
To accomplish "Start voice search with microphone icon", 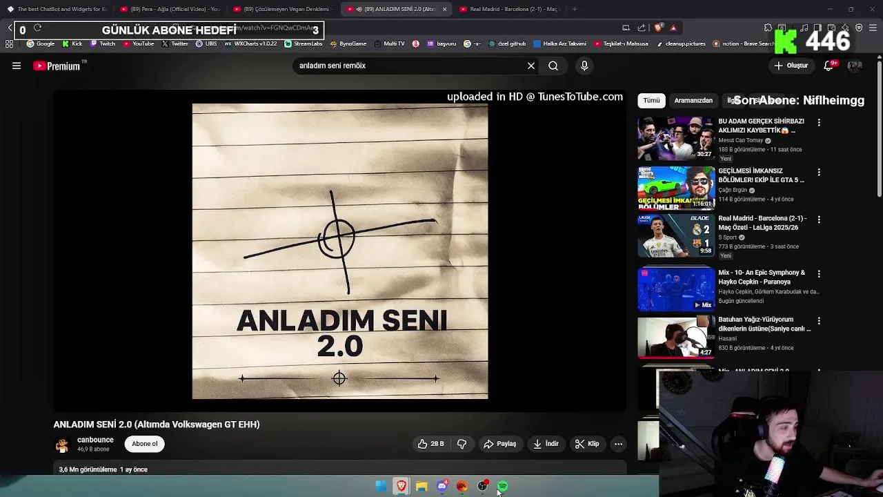I will pyautogui.click(x=584, y=66).
